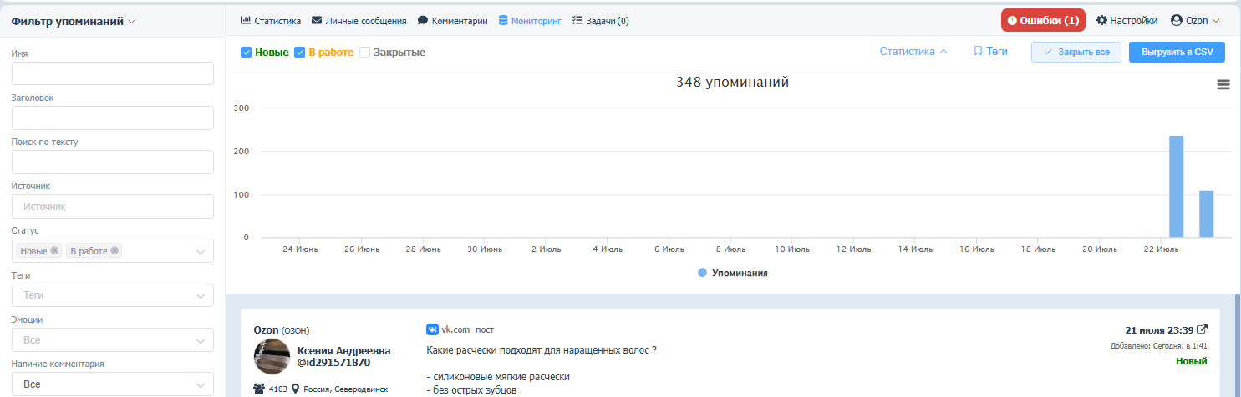Click the mentions list vertical scrollbar

pyautogui.click(x=1237, y=344)
